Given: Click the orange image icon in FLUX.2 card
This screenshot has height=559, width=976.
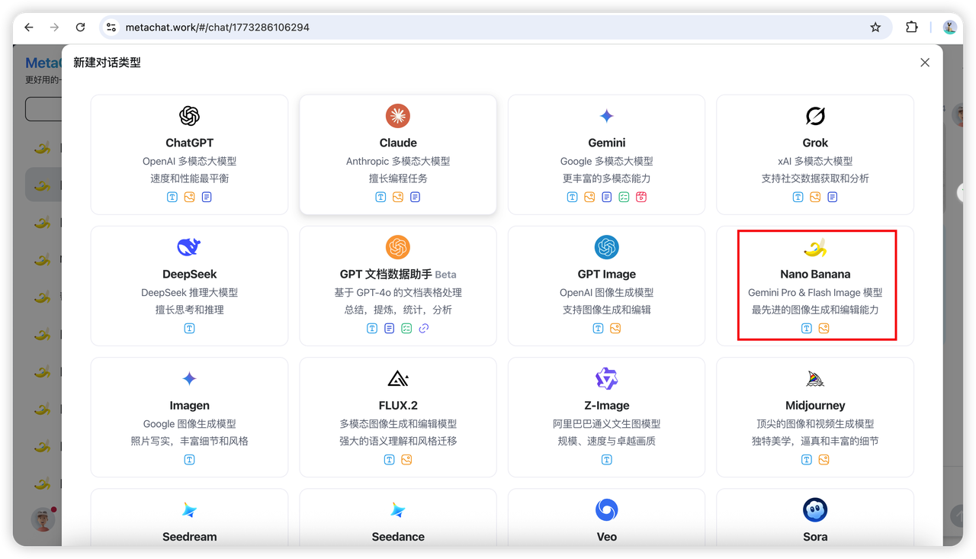Looking at the screenshot, I should [406, 459].
